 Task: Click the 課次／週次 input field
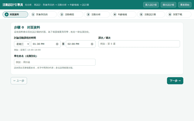click(139, 44)
